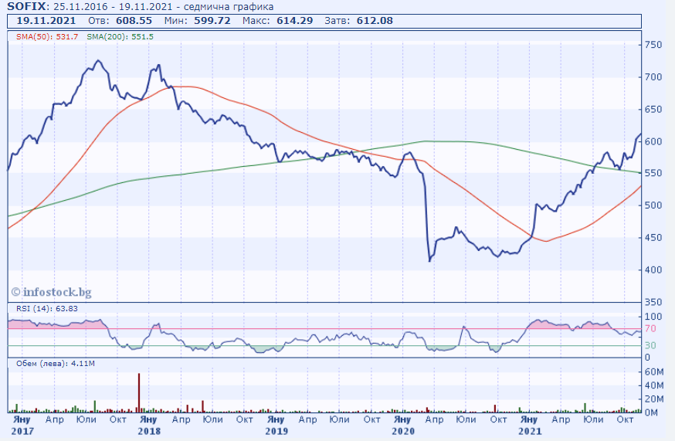This screenshot has width=675, height=441.
Task: Click the 350 price axis label
Action: pyautogui.click(x=653, y=302)
